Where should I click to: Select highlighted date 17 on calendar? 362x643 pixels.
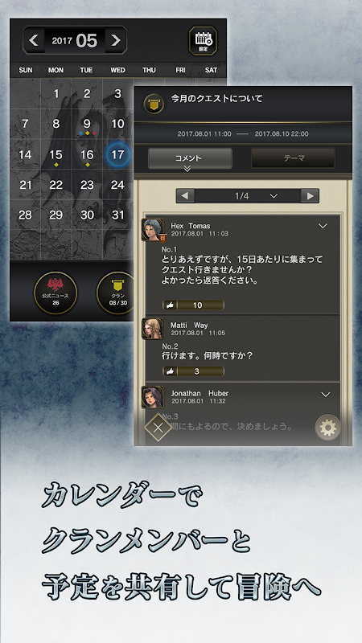(x=117, y=154)
